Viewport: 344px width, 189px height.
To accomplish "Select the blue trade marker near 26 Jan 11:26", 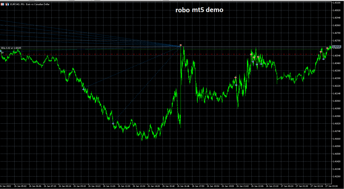I will click(113, 124).
